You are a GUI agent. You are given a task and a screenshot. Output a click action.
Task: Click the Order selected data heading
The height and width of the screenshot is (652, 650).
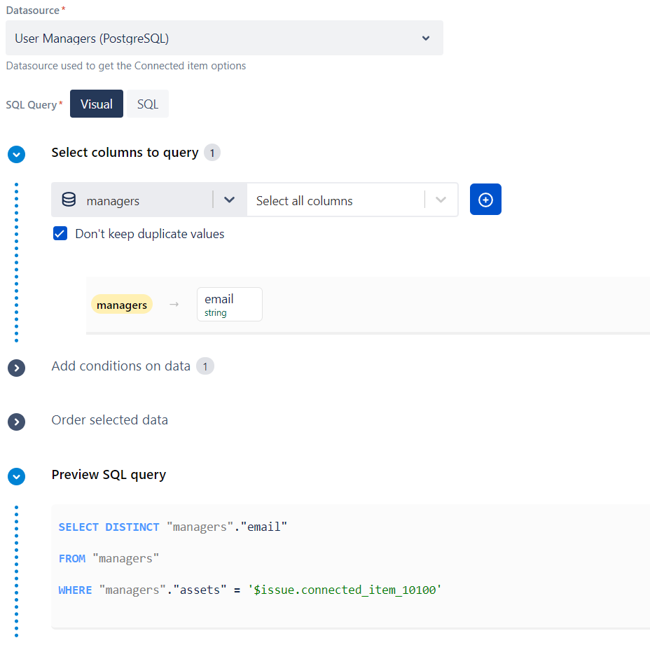tap(109, 420)
